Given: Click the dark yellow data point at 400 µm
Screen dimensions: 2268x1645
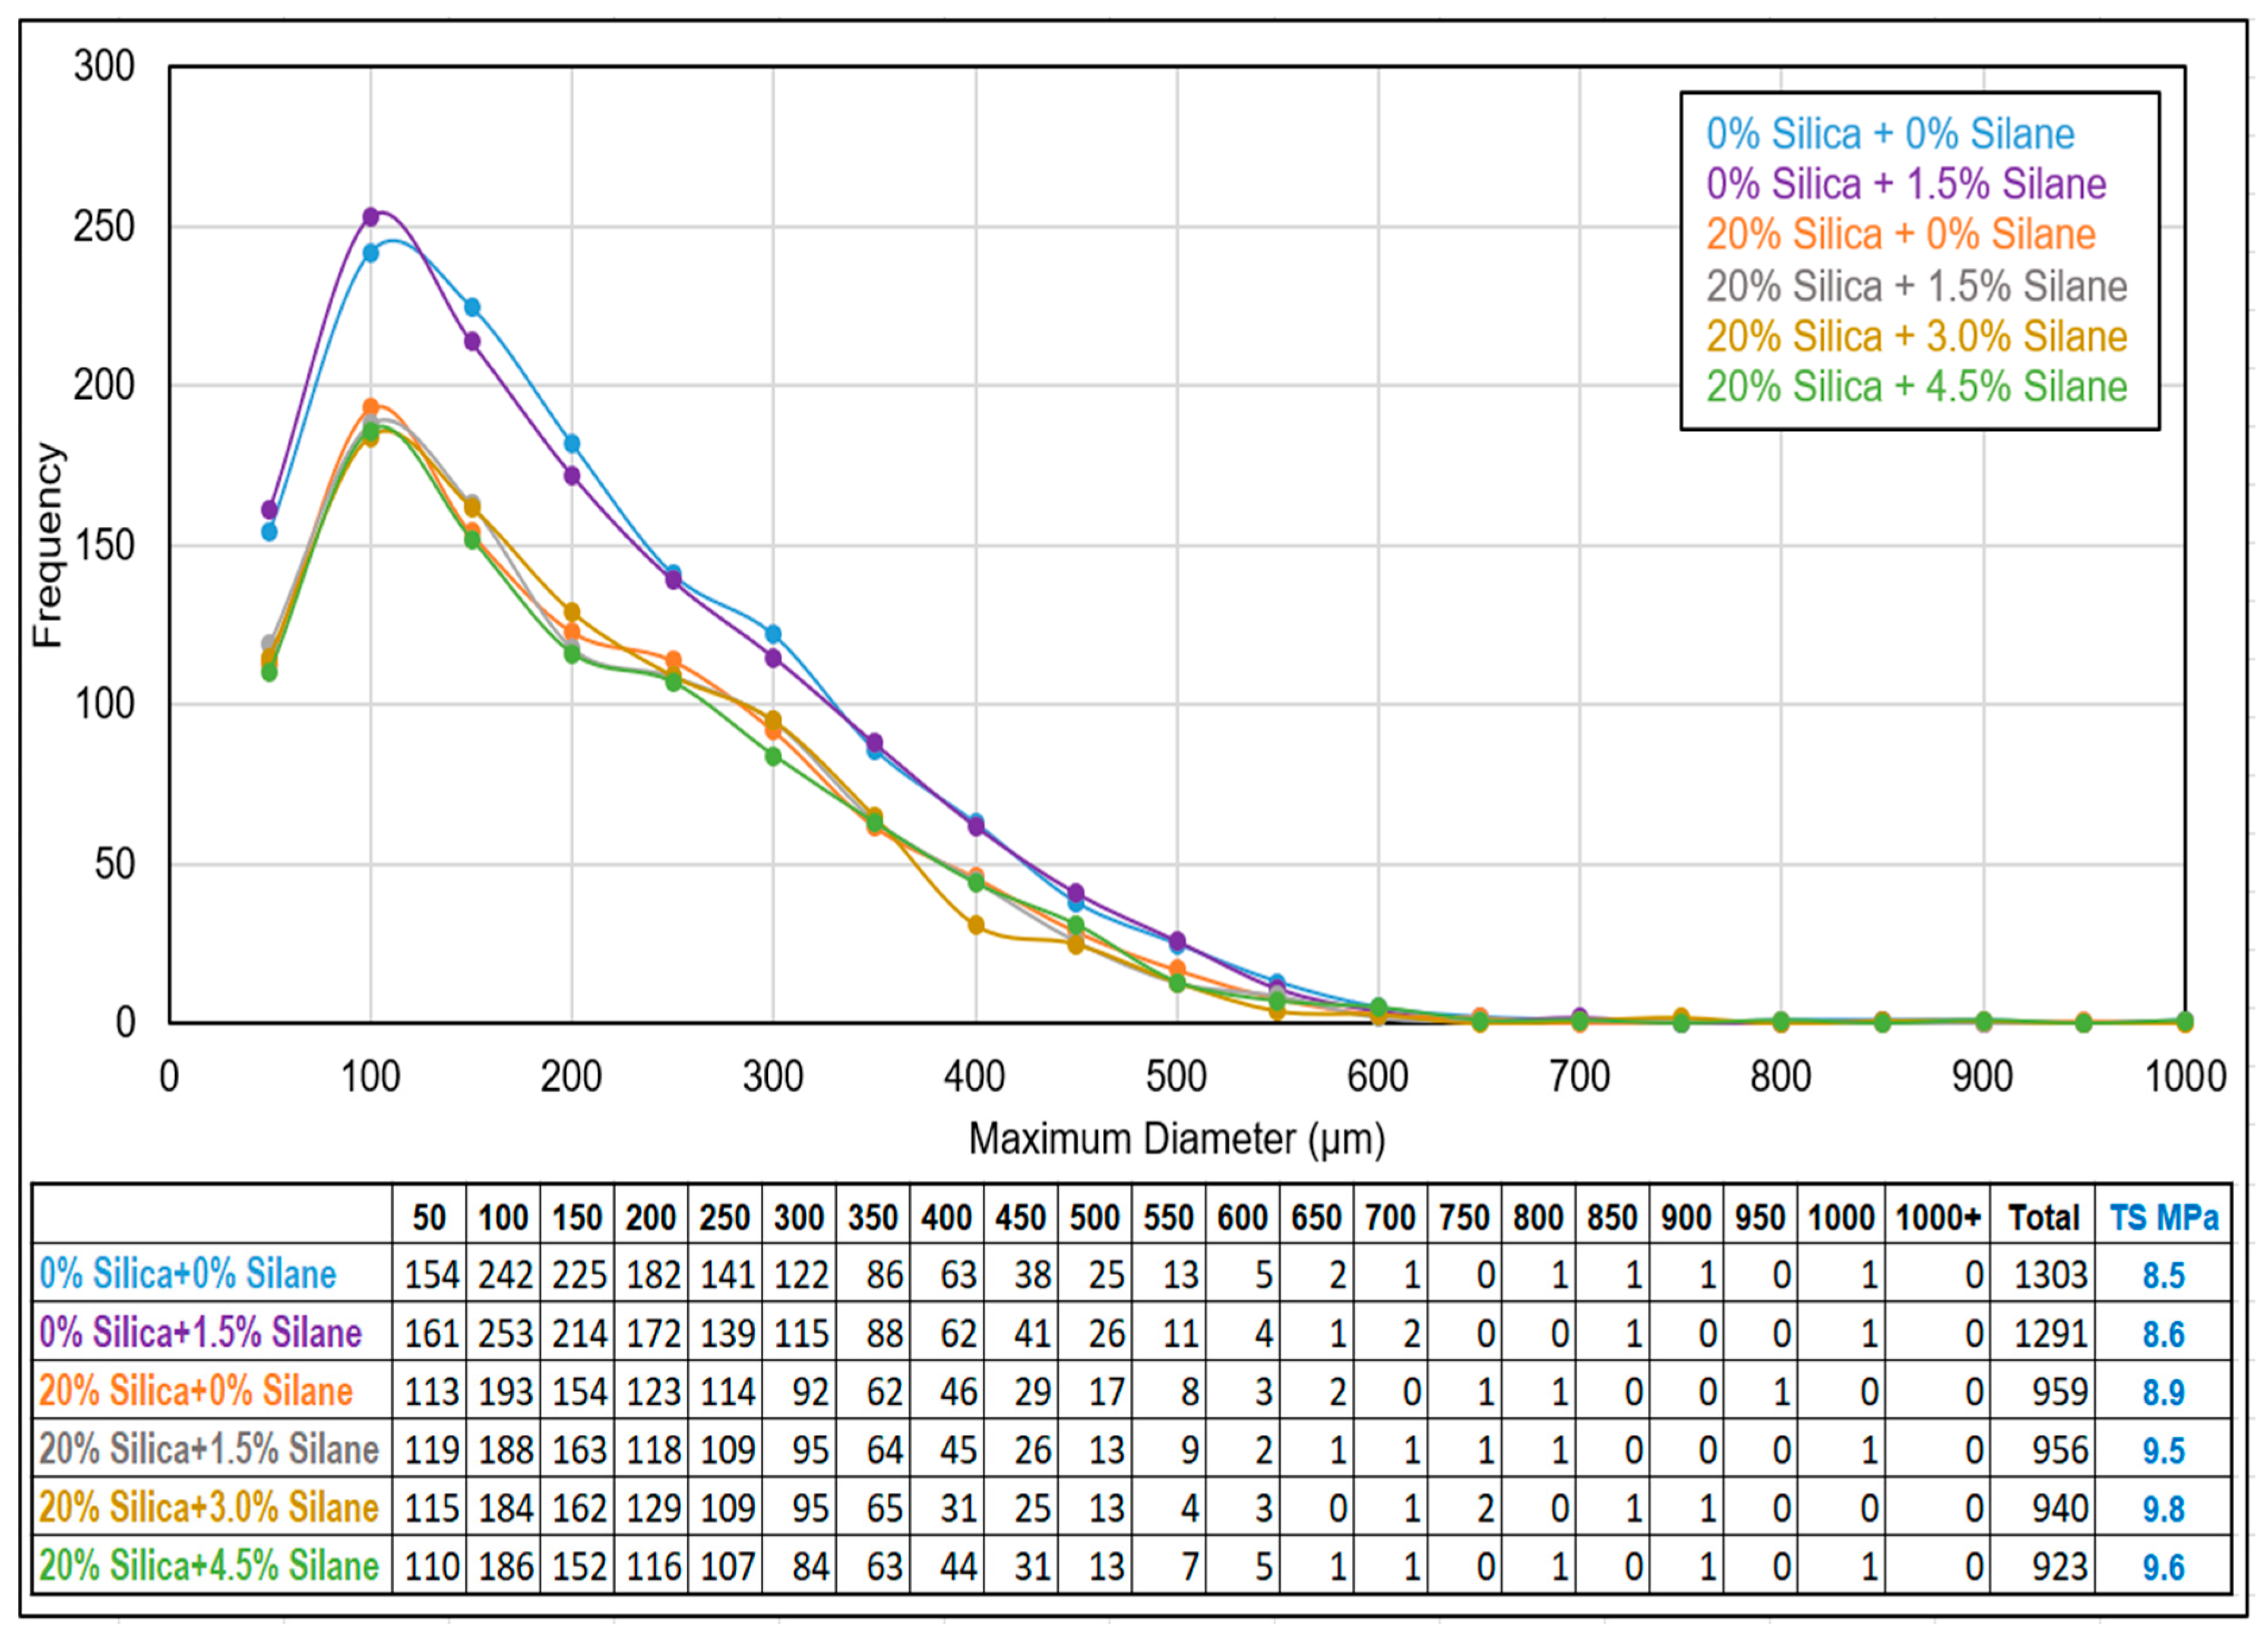Looking at the screenshot, I should pyautogui.click(x=976, y=925).
